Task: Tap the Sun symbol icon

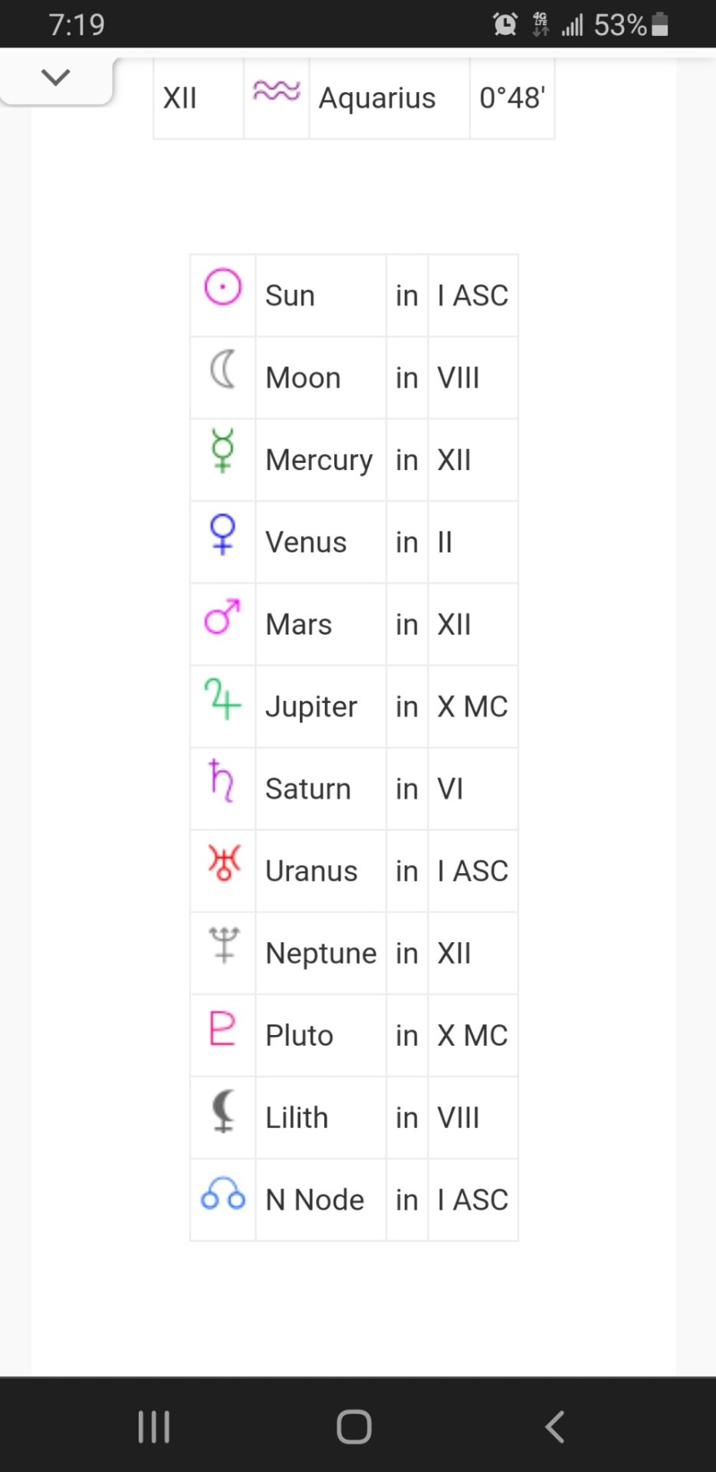Action: click(222, 288)
